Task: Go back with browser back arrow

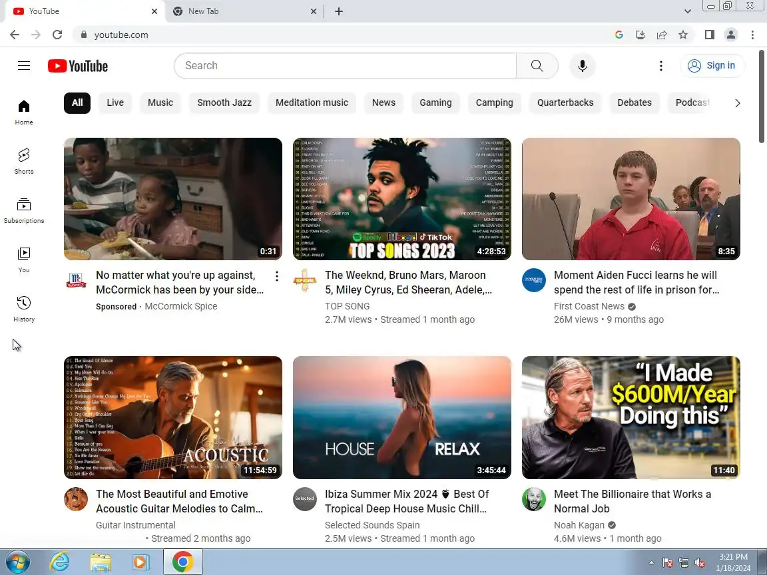Action: (x=15, y=35)
